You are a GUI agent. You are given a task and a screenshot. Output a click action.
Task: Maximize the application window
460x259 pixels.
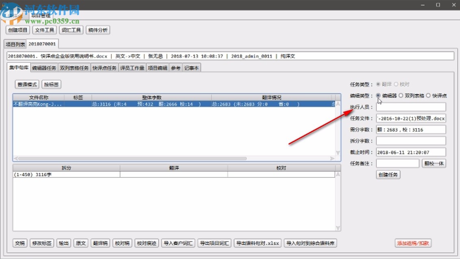coord(438,5)
